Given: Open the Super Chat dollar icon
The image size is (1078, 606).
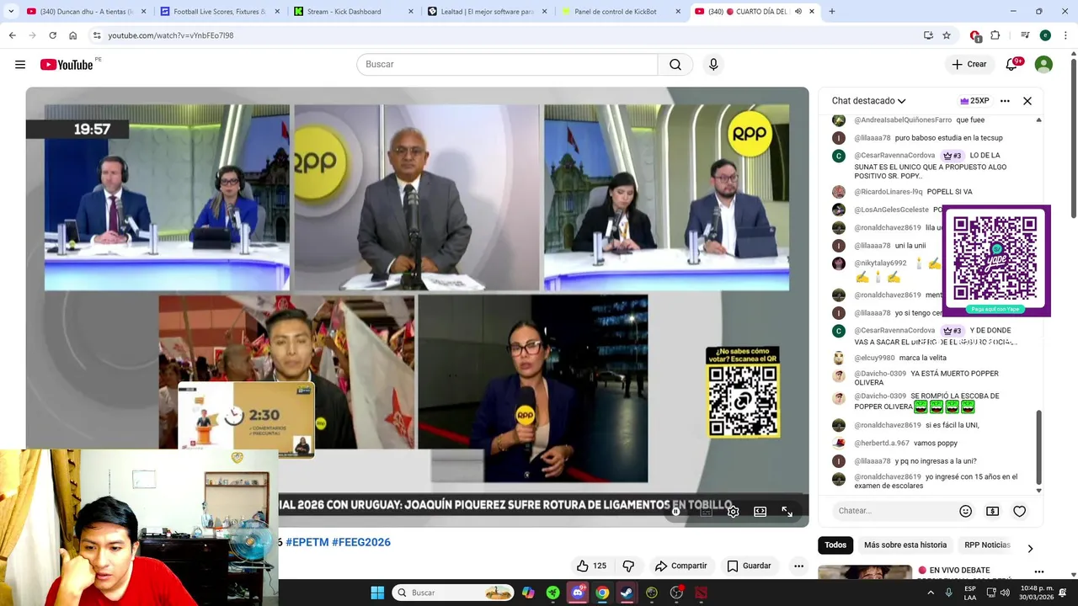Looking at the screenshot, I should (x=993, y=511).
